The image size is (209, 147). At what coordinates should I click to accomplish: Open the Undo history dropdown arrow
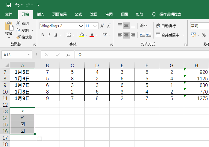(x=22, y=5)
